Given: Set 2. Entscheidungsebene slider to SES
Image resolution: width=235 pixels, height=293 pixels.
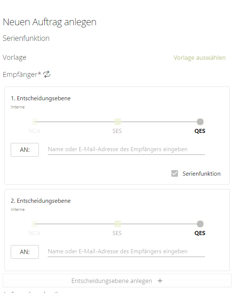Looking at the screenshot, I should (x=117, y=224).
